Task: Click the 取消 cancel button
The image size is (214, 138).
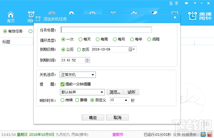Action: point(117,117)
